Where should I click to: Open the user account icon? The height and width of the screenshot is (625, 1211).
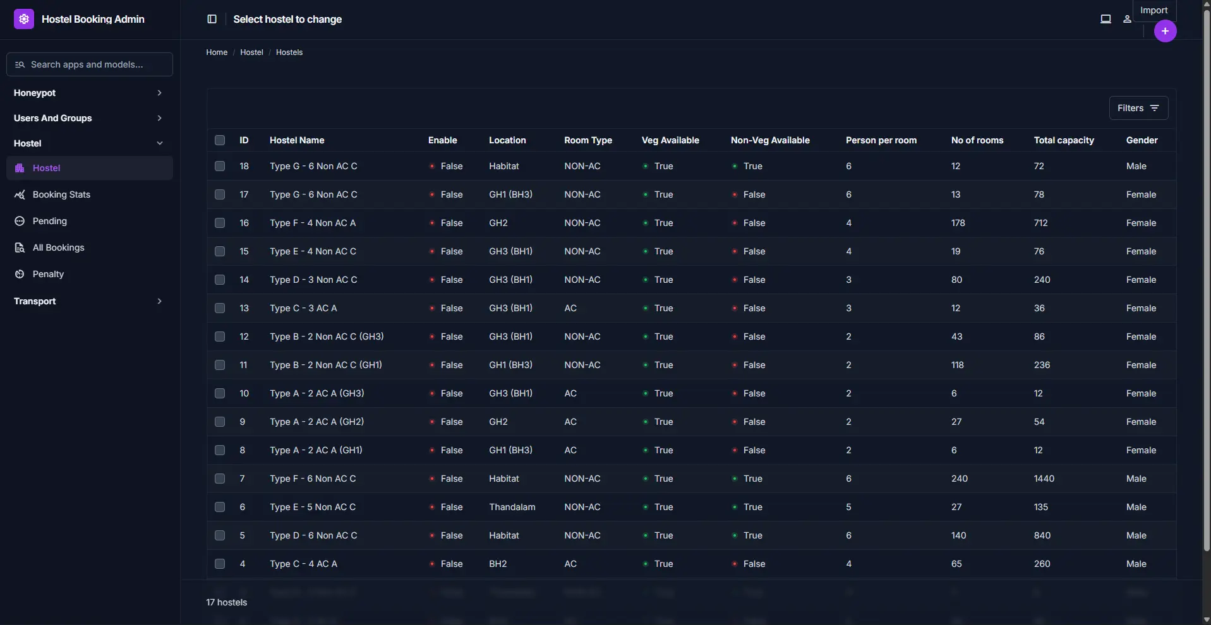1127,20
